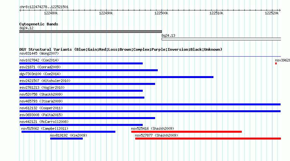Click the chr8:122474278..122521501 coordinate label
The width and height of the screenshot is (290, 161).
44,7
